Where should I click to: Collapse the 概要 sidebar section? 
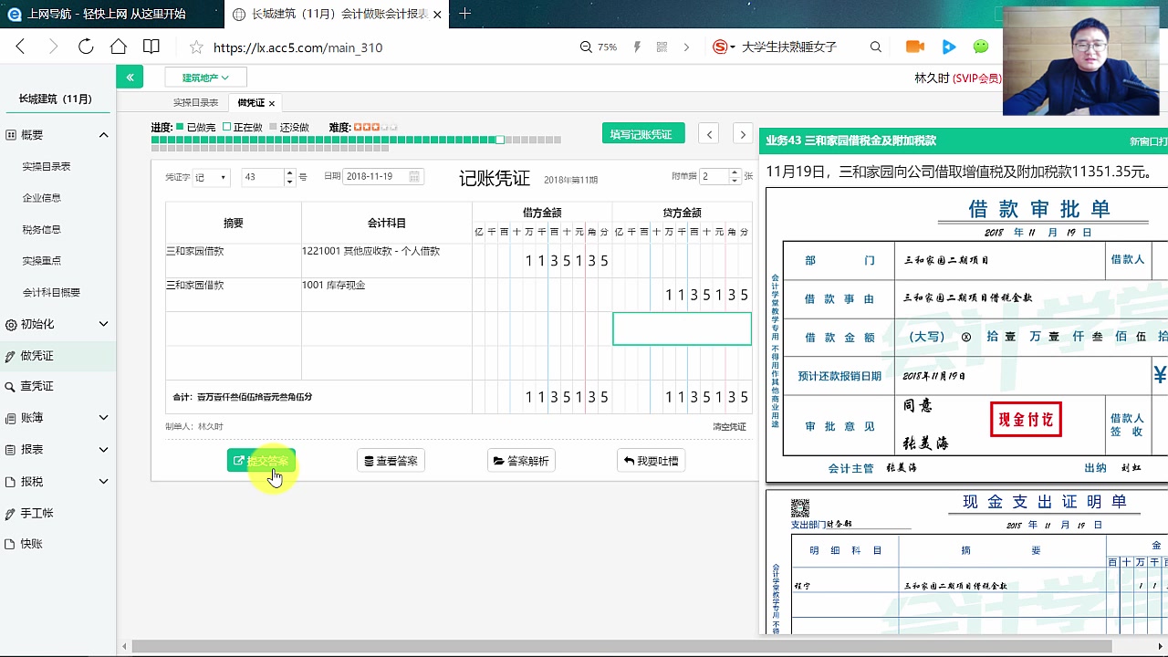pyautogui.click(x=105, y=134)
